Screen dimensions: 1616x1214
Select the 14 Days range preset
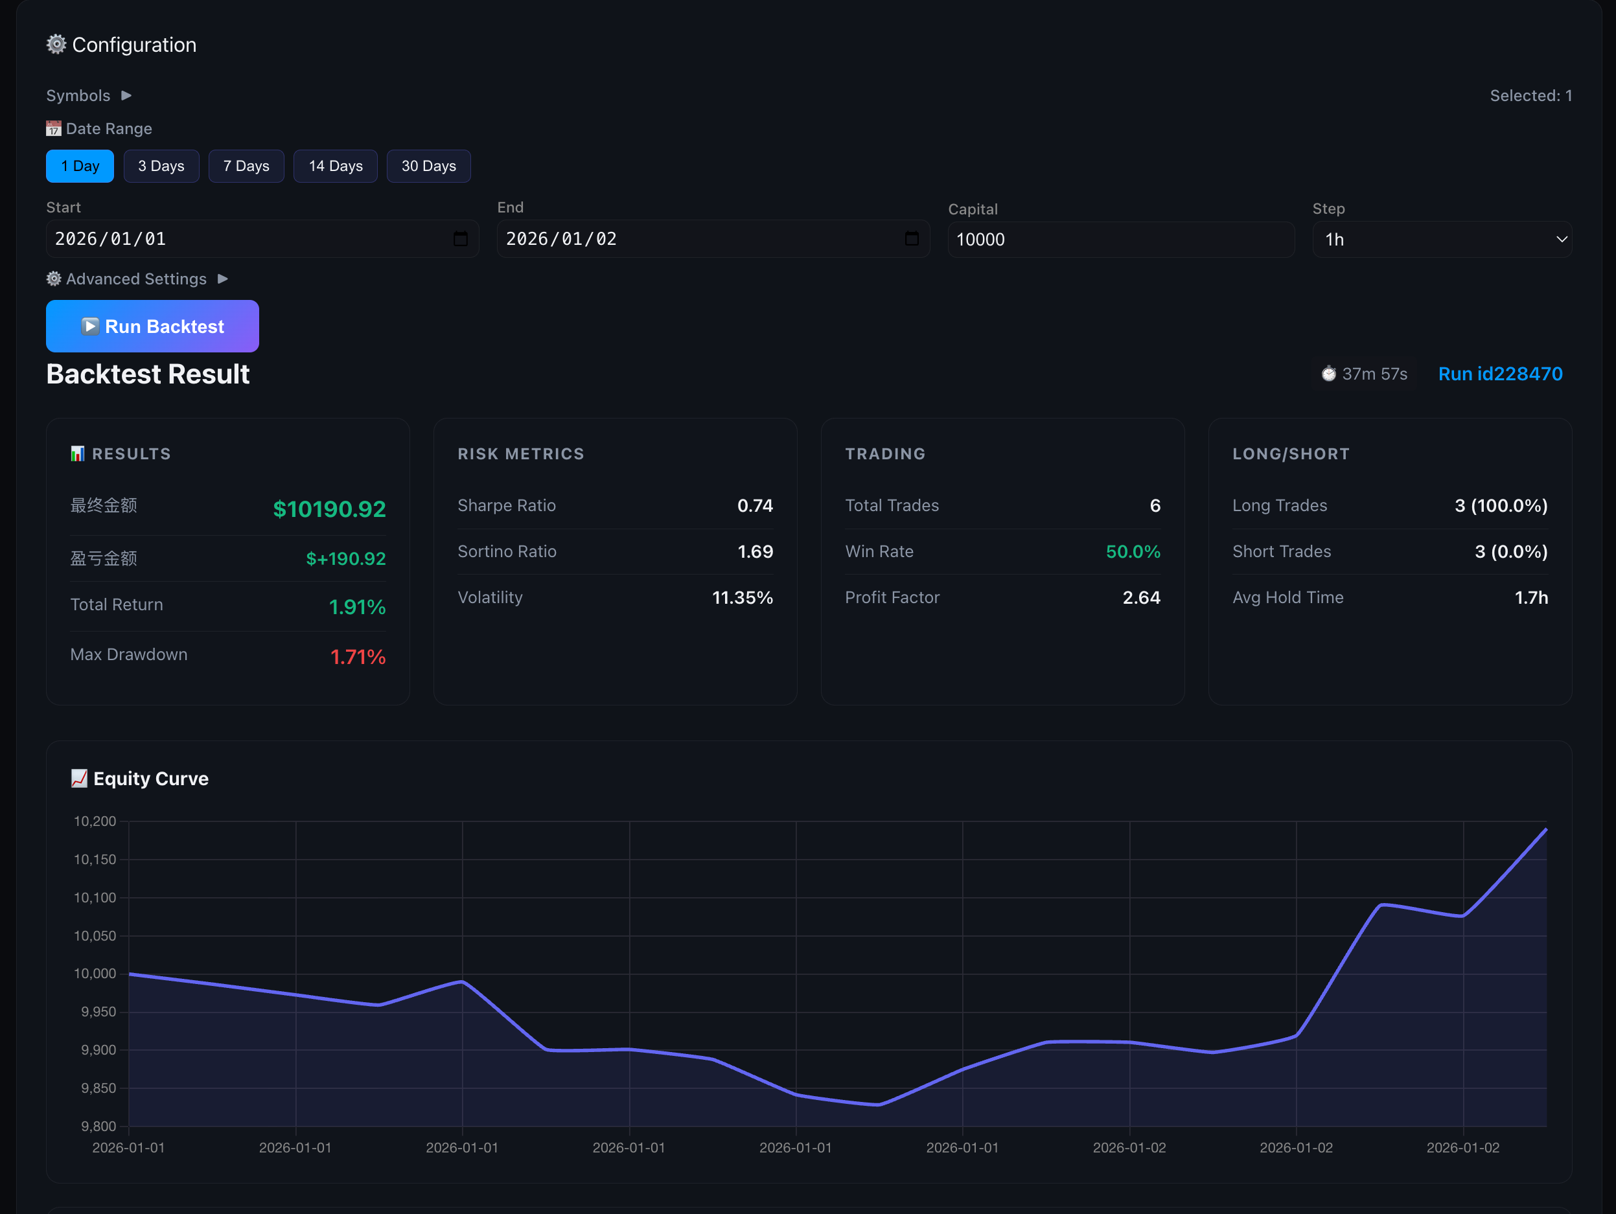click(336, 166)
